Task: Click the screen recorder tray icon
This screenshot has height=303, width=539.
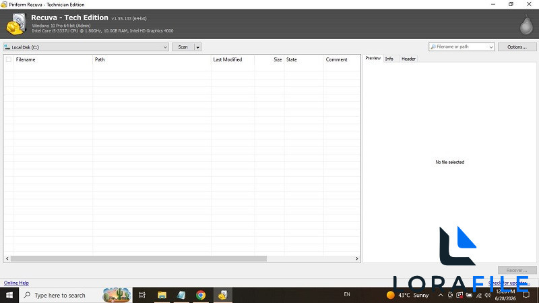Action: [x=459, y=295]
